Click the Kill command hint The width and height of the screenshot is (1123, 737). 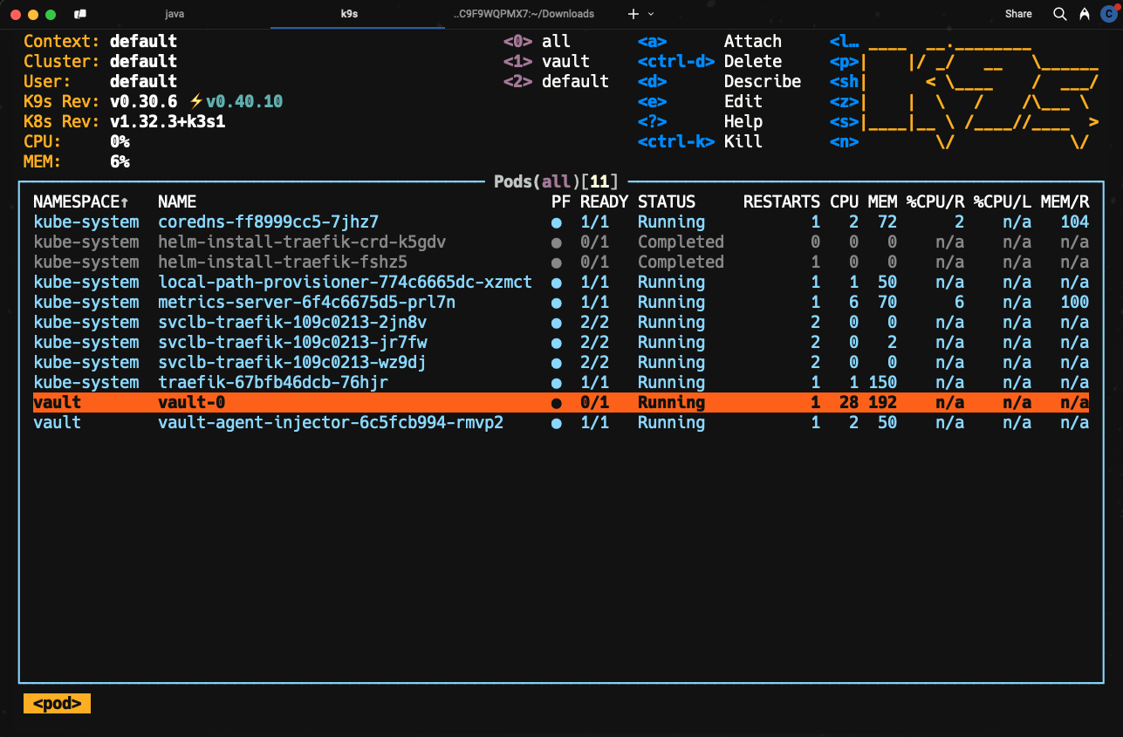[x=743, y=141]
